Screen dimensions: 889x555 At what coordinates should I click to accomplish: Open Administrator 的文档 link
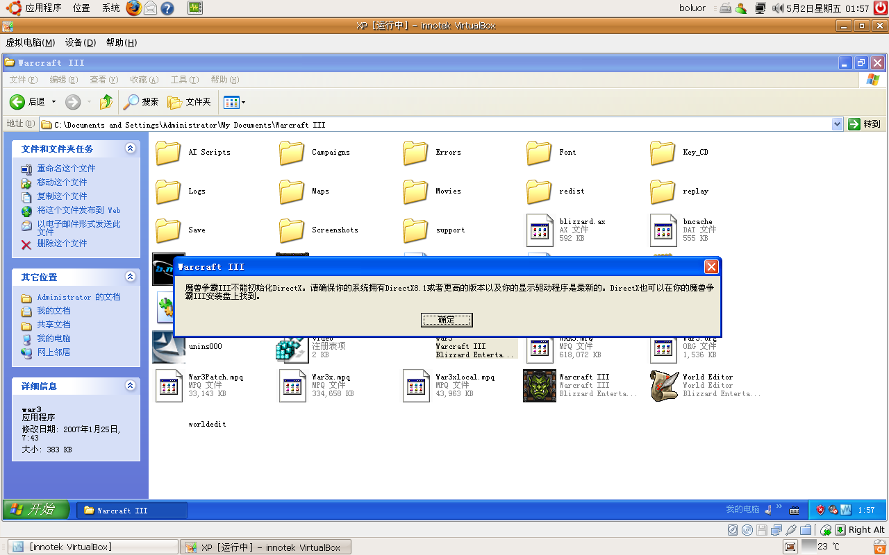coord(78,297)
